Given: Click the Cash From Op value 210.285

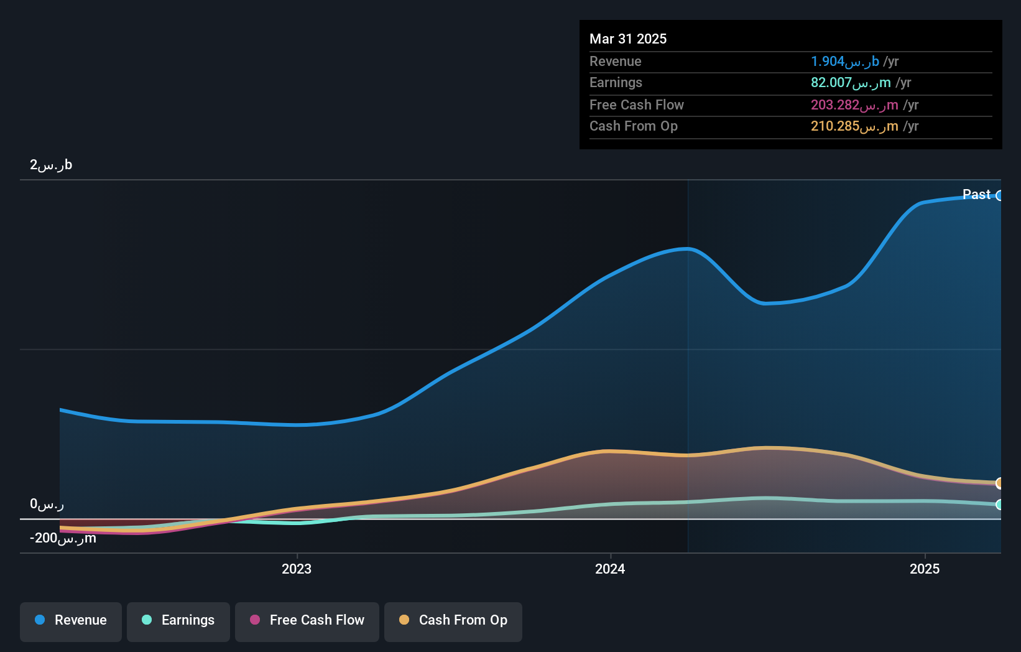Looking at the screenshot, I should coord(854,126).
